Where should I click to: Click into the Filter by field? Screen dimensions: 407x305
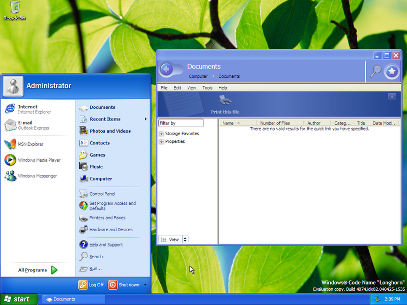(181, 123)
